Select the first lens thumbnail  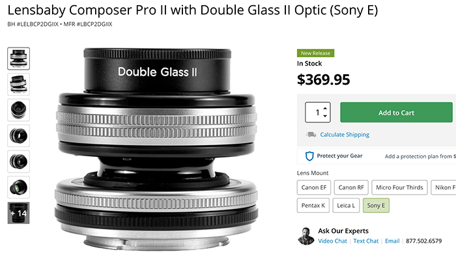pyautogui.click(x=19, y=59)
